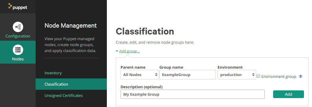Select the Nodes server-stack icon
The width and height of the screenshot is (312, 107).
18,50
